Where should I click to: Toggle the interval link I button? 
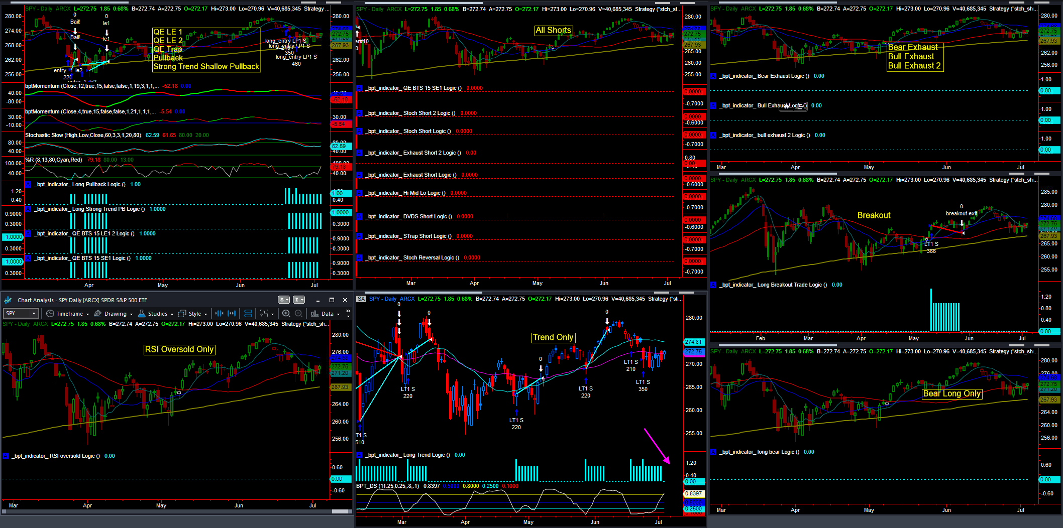click(x=299, y=300)
